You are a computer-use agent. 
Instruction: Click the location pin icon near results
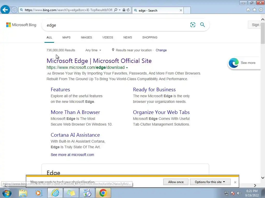click(113, 50)
